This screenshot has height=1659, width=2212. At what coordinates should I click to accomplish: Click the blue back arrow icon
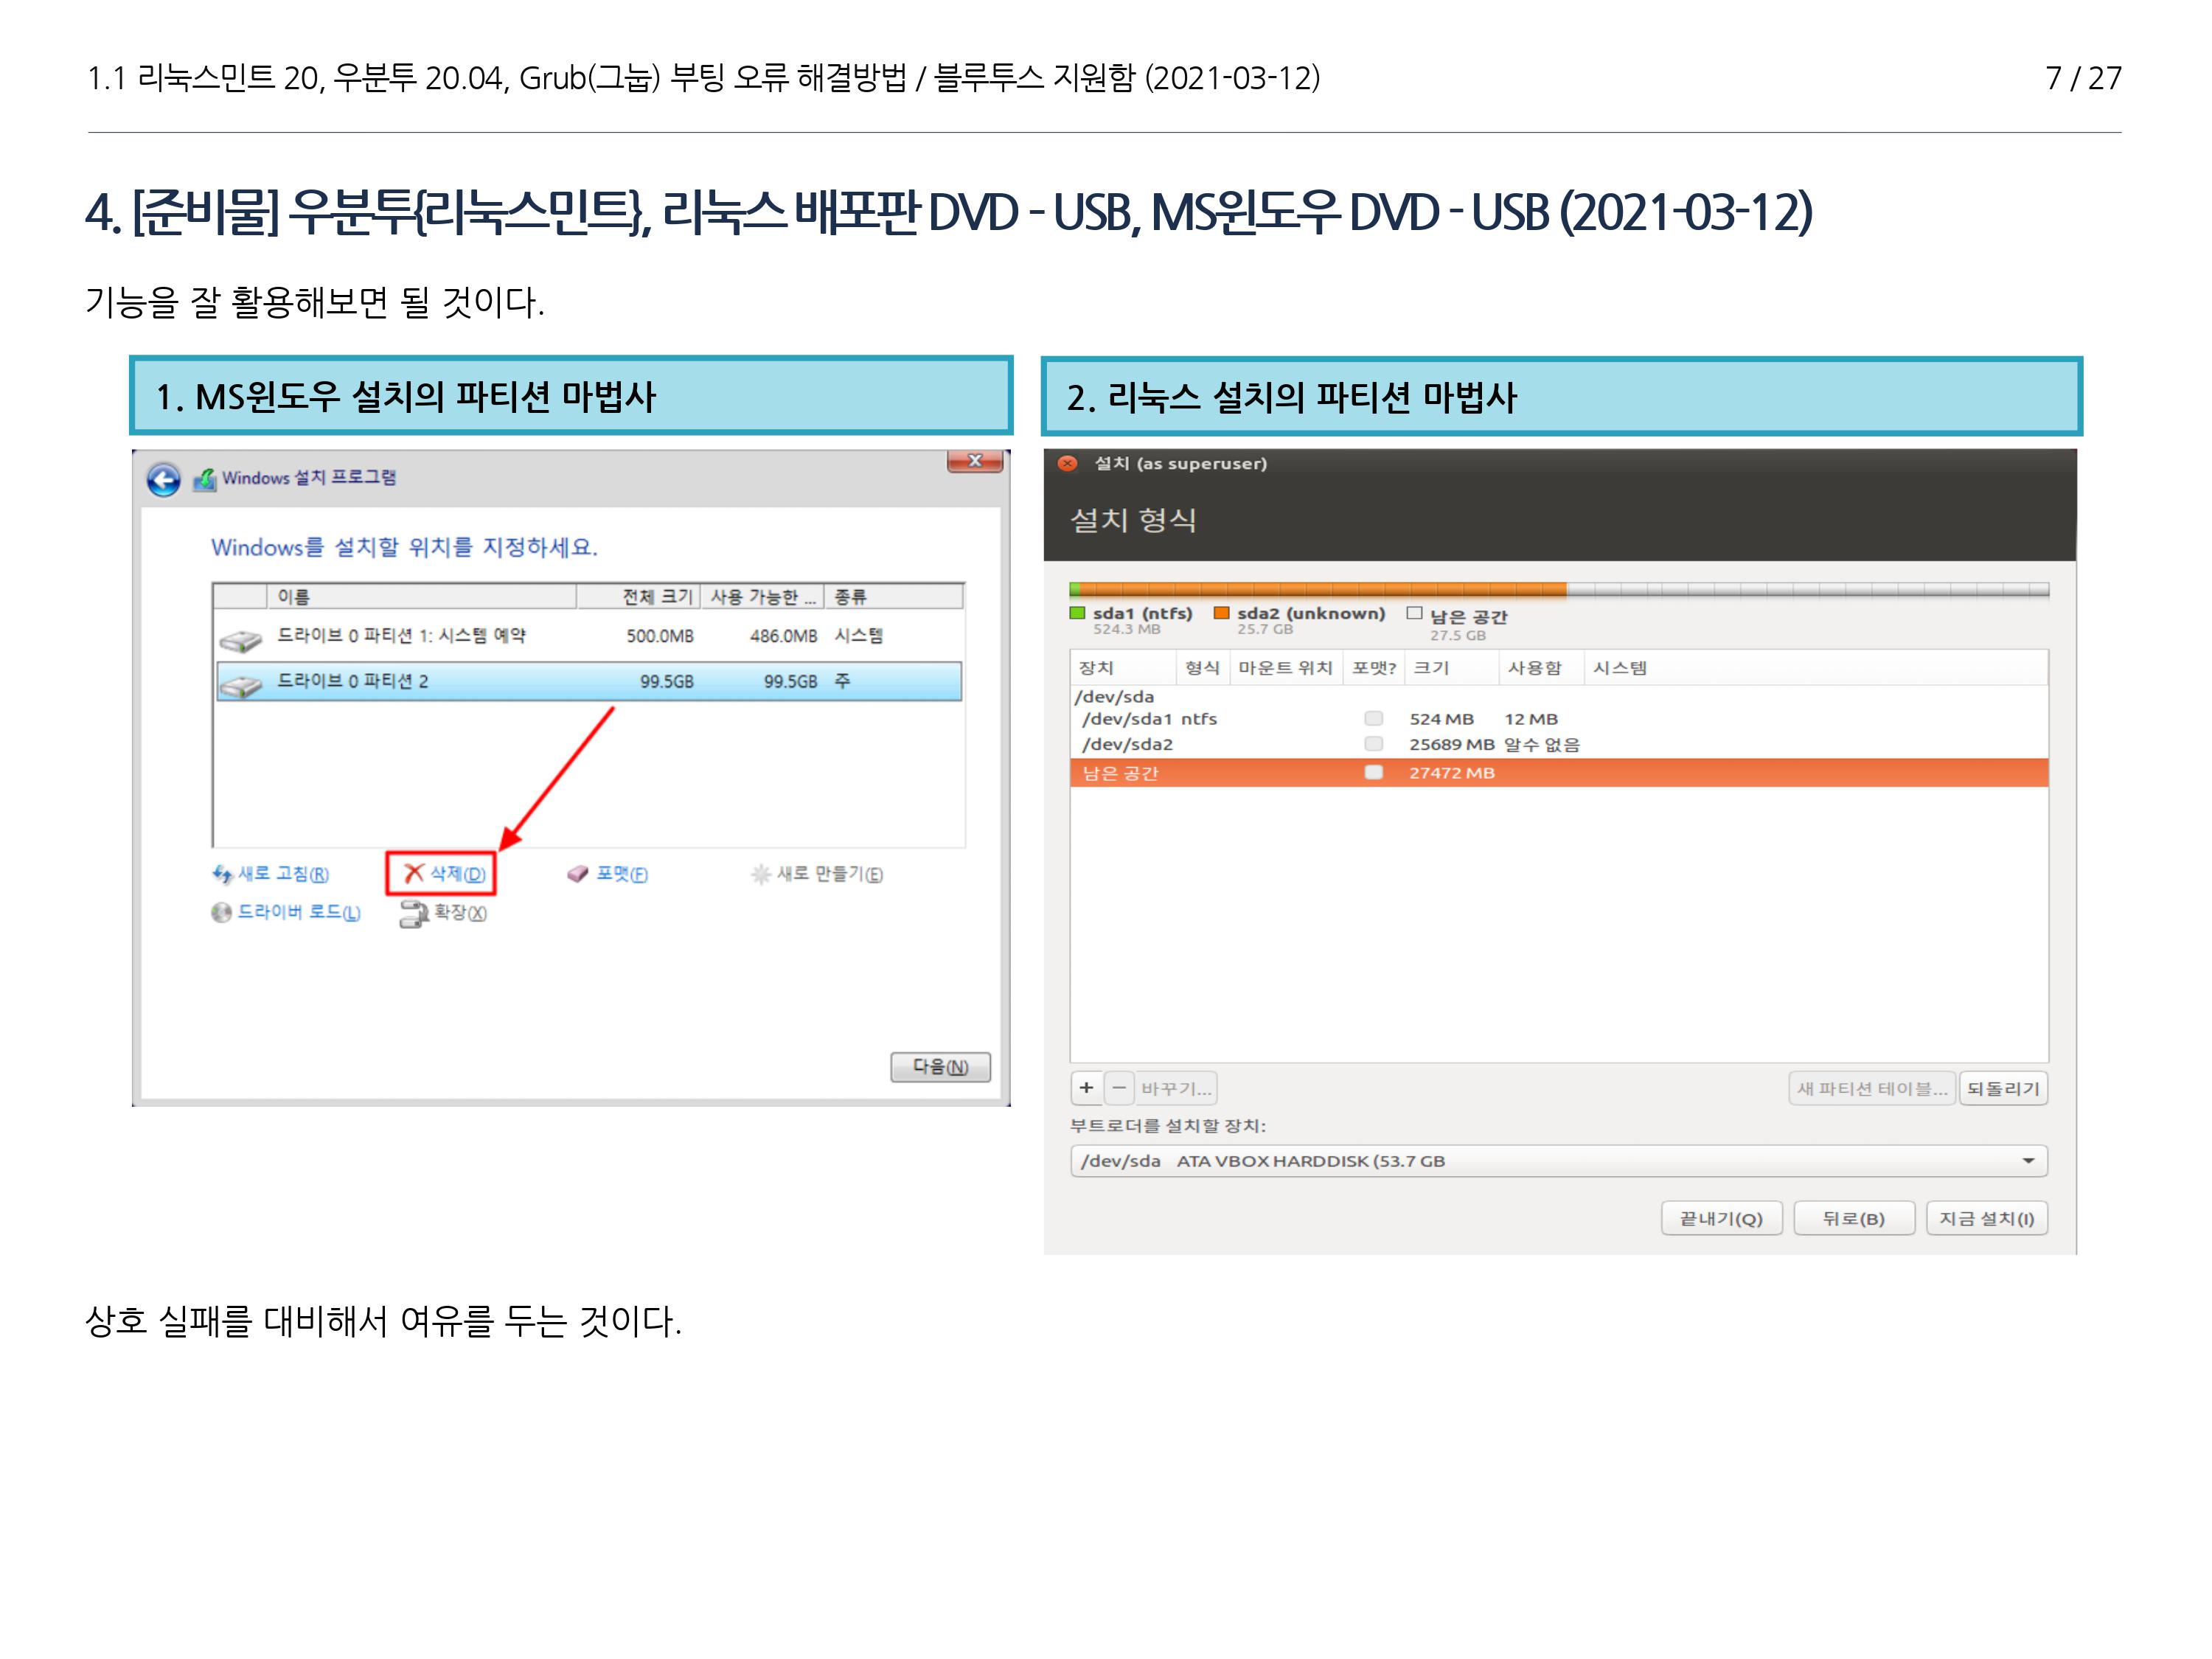164,479
